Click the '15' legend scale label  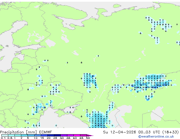[42, 138]
